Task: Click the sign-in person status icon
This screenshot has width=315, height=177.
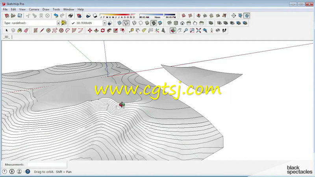Action: [x=19, y=171]
